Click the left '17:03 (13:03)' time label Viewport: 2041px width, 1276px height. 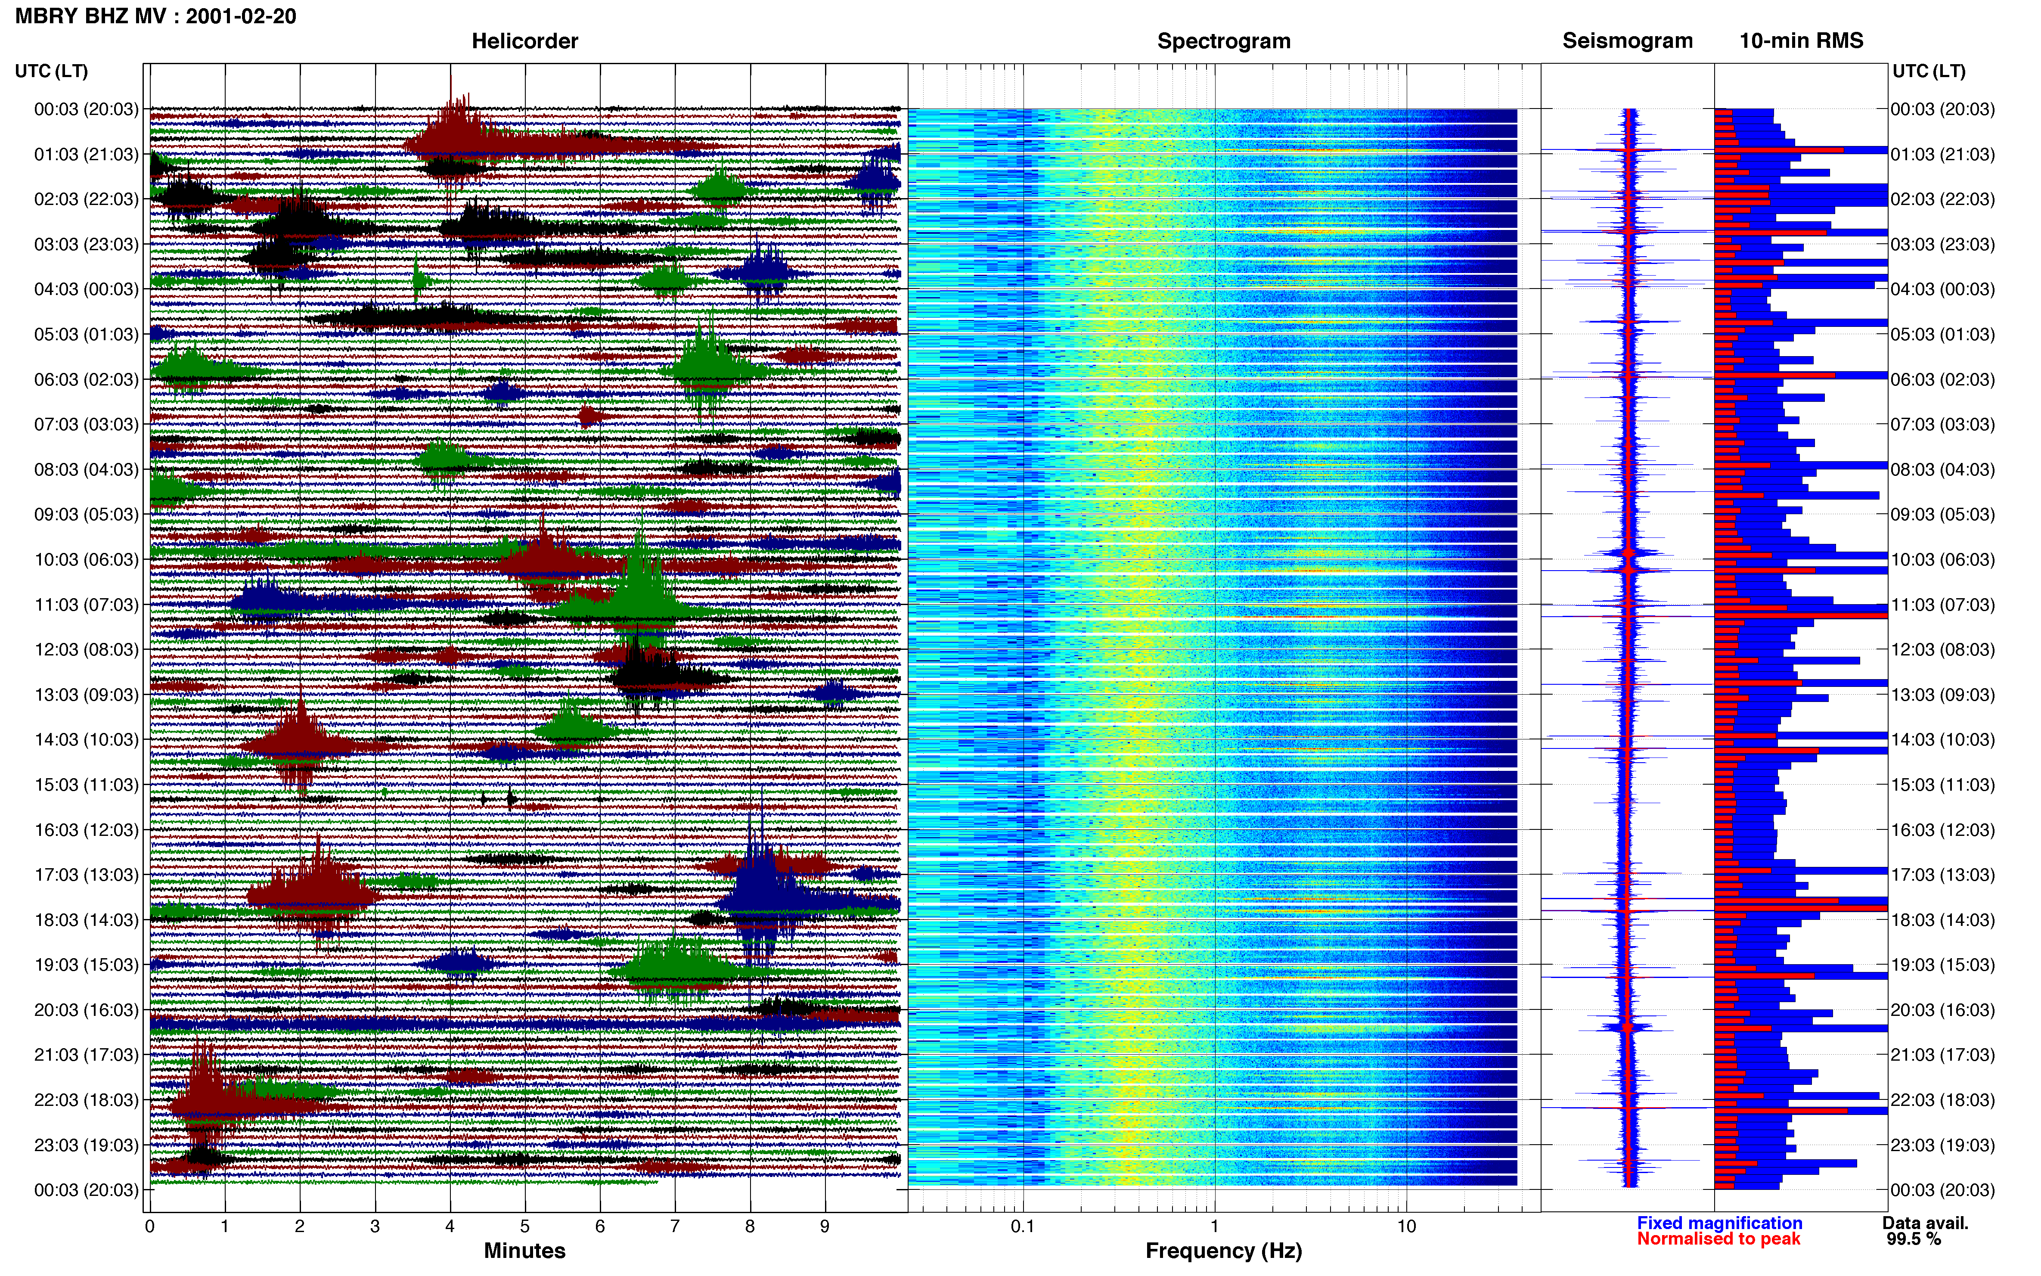point(86,875)
